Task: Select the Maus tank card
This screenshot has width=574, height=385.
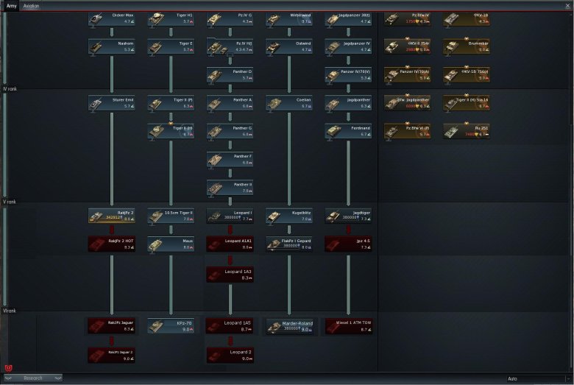Action: tap(170, 244)
